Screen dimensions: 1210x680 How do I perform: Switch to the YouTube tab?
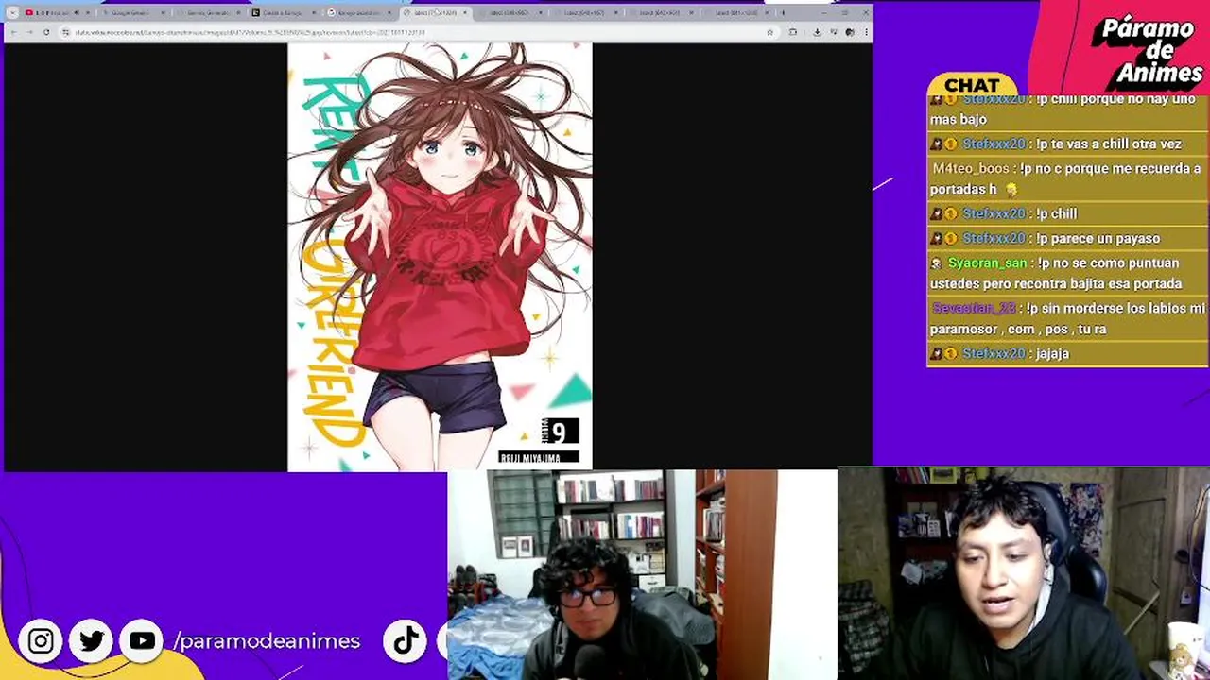point(60,13)
